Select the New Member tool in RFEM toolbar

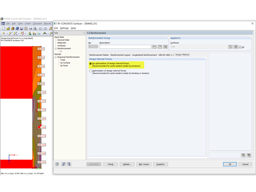point(15,33)
